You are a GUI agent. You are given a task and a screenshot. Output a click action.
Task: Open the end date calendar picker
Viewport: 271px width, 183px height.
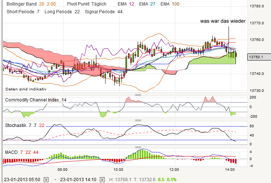(102, 180)
